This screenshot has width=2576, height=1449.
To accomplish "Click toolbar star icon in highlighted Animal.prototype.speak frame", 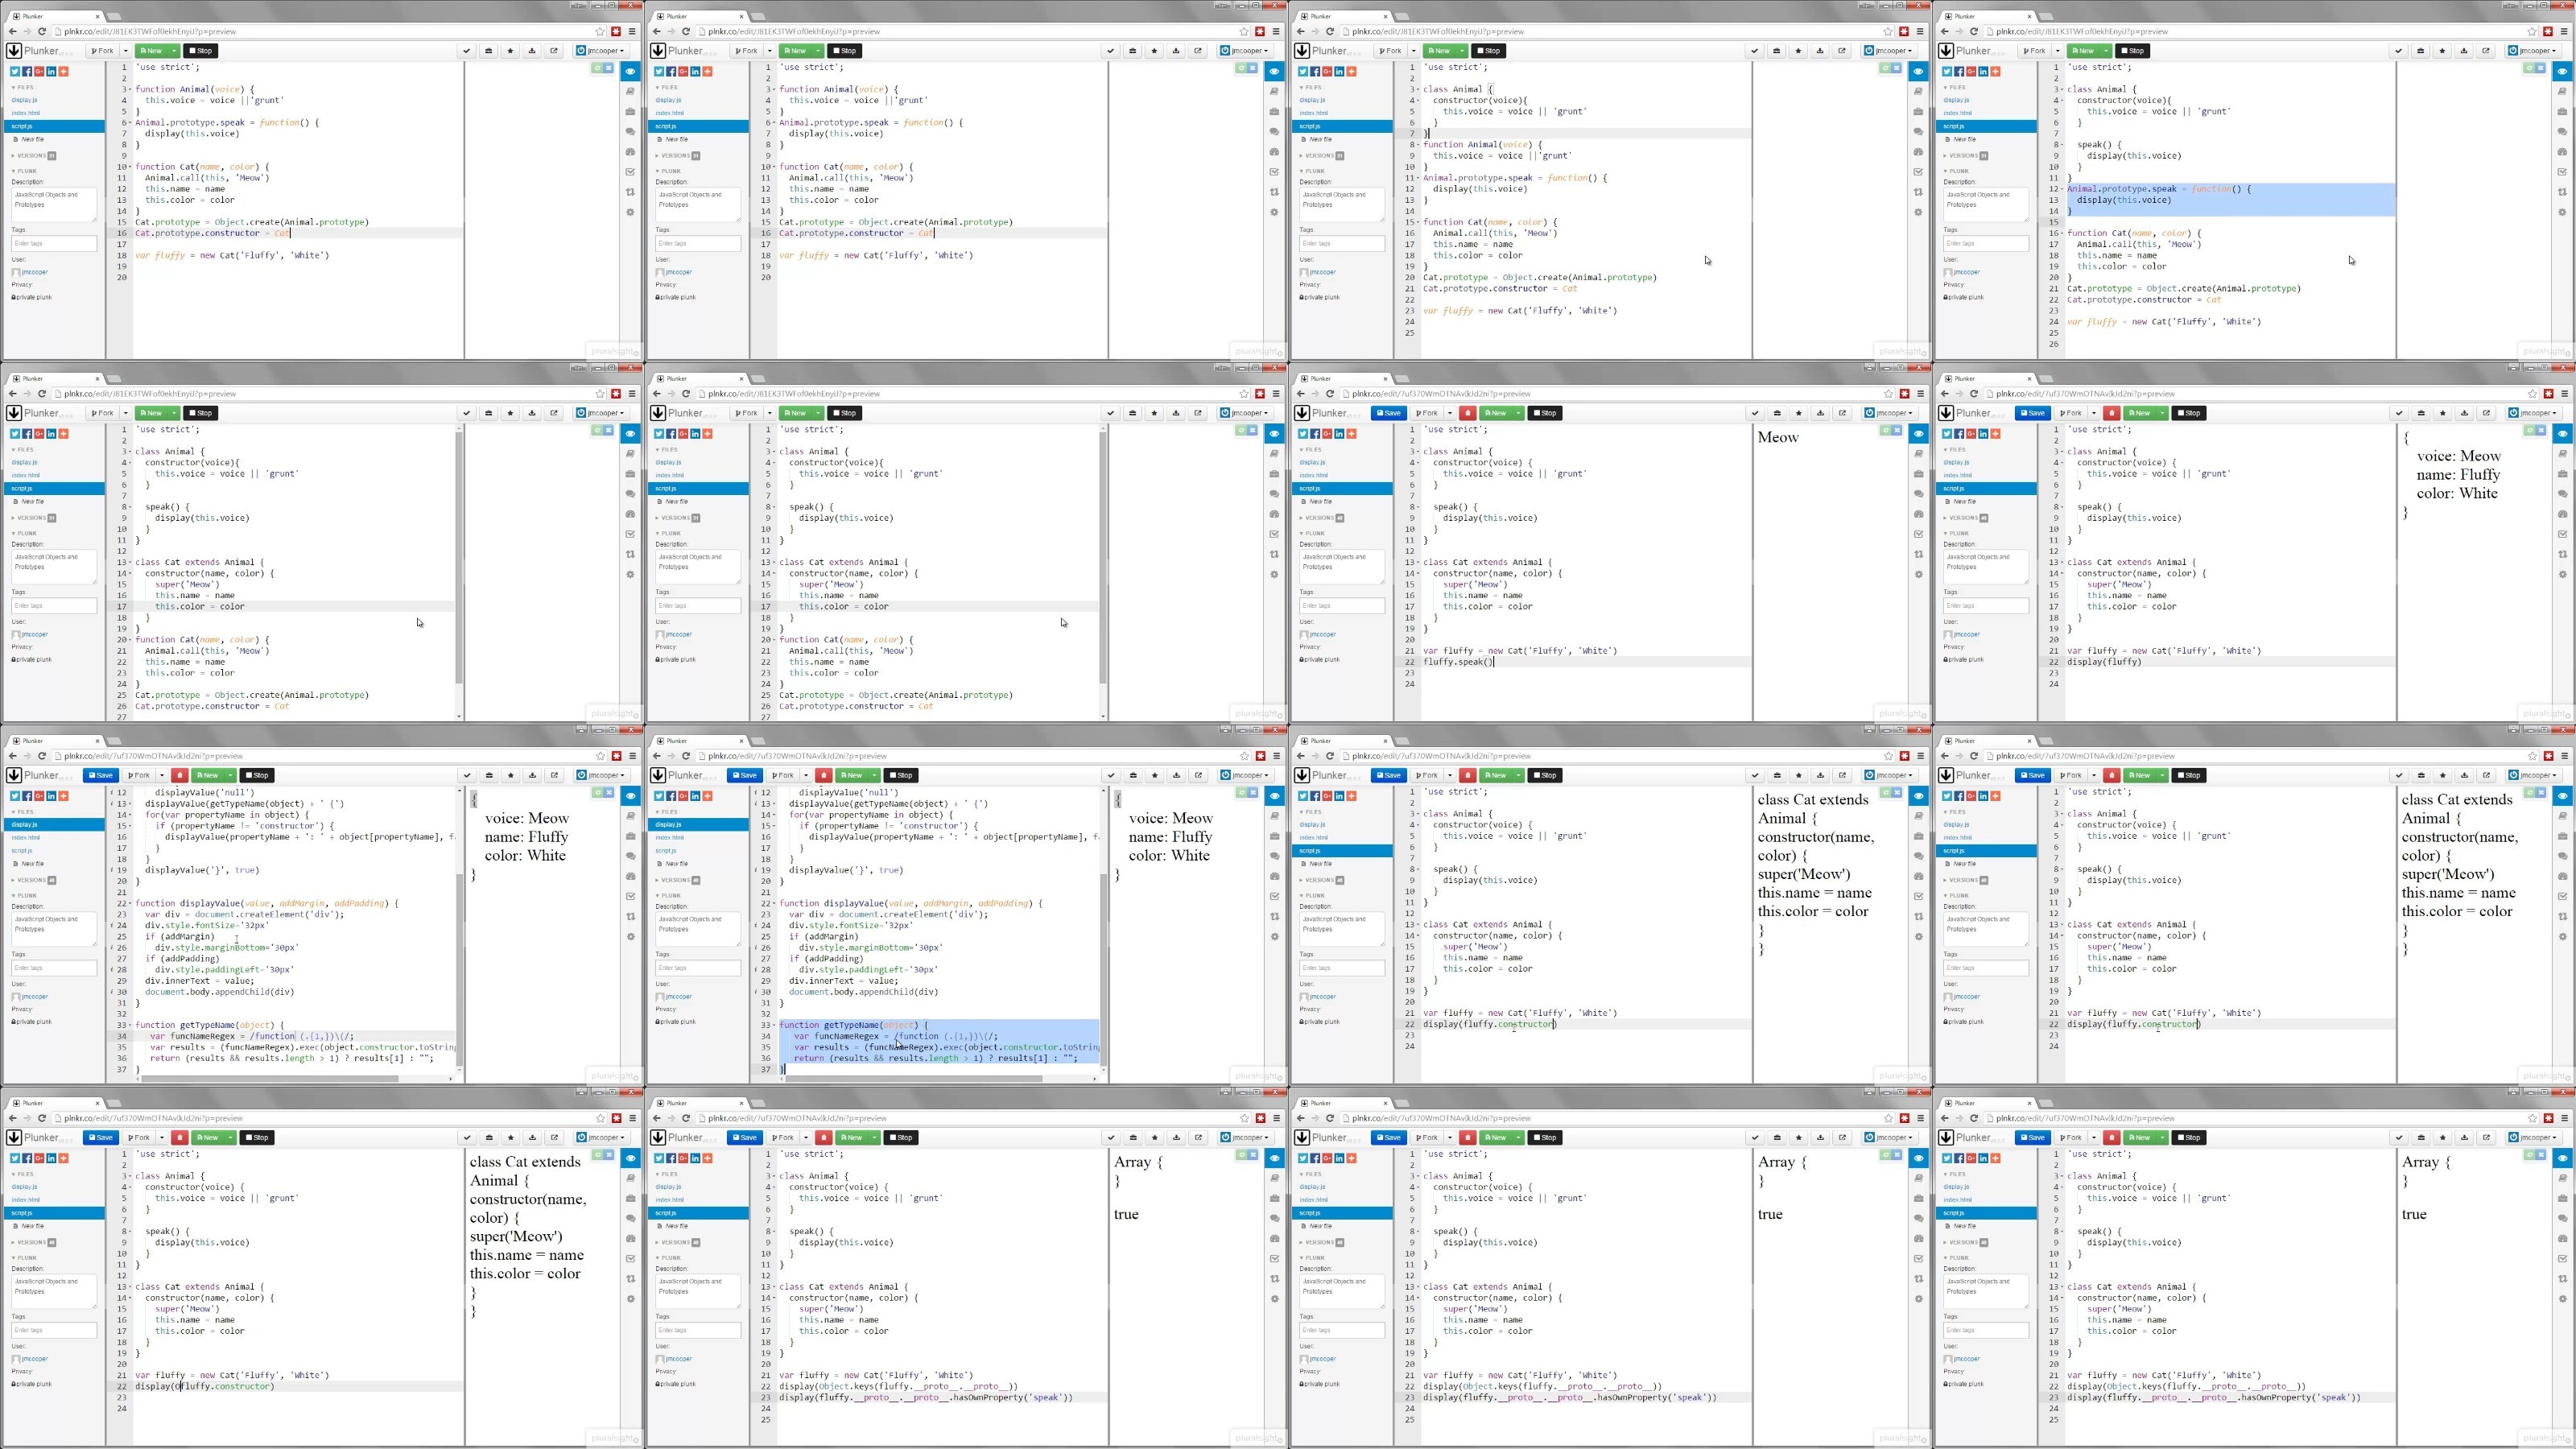I will (x=2442, y=51).
